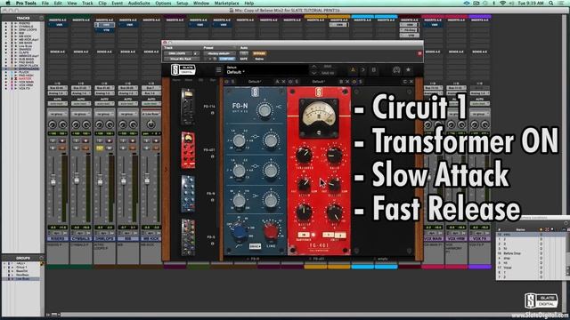Open the Window menu

coord(201,3)
